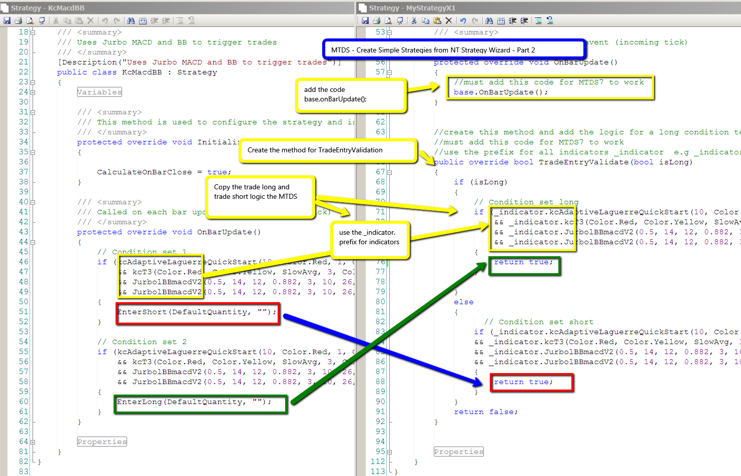Click the 'Strategy - KcMacdBB' title bar

(177, 7)
